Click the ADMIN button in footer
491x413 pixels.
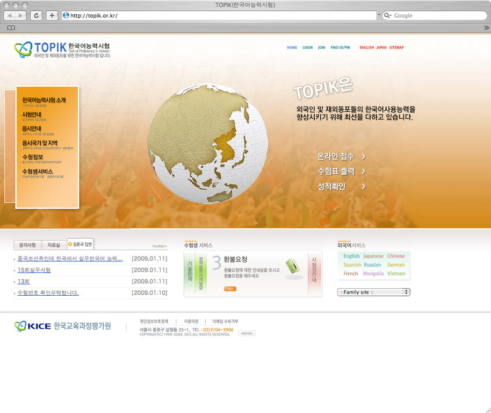pos(247,333)
